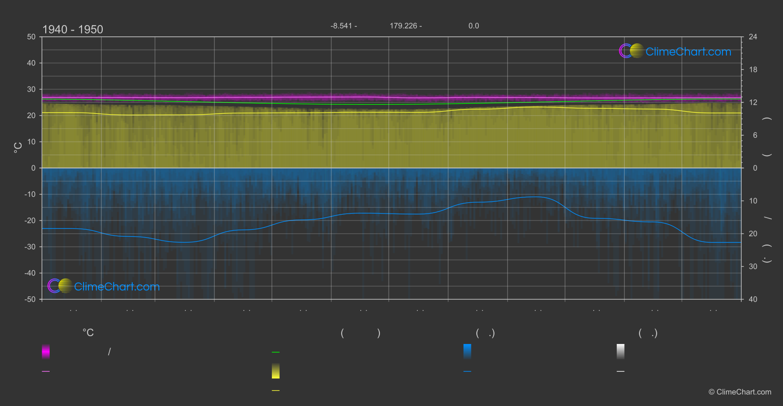Click the white gradient legend swatch

[x=621, y=351]
